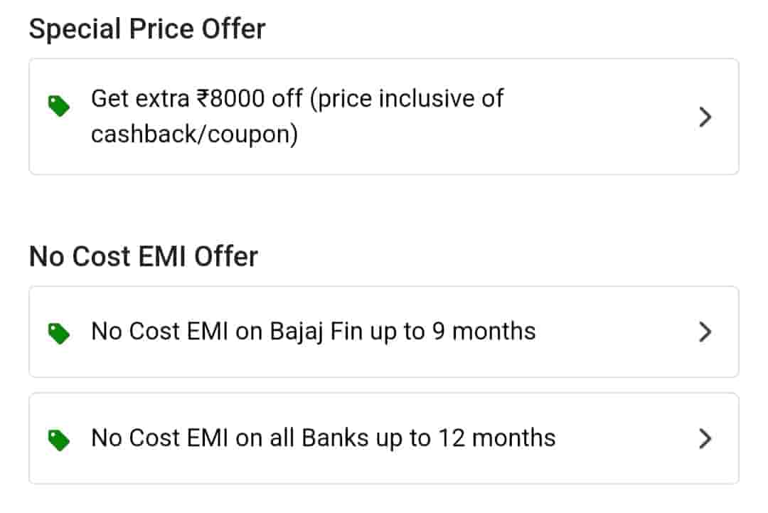Click the "(price inclusive of" text

[x=406, y=99]
